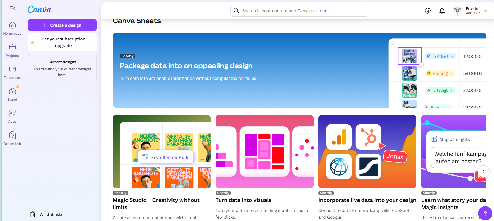This screenshot has height=221, width=494.
Task: Open Incorporate live data into your design
Action: 367,200
